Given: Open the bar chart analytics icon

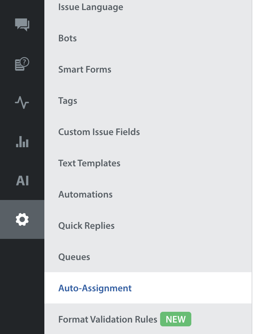Looking at the screenshot, I should [x=22, y=142].
